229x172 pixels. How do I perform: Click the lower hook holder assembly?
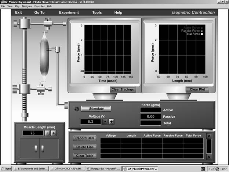(x=41, y=88)
